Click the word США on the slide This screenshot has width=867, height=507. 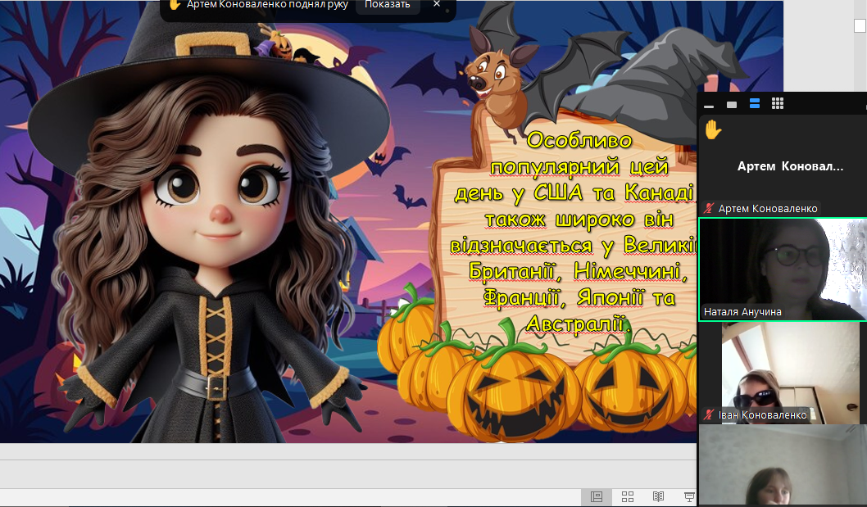558,193
